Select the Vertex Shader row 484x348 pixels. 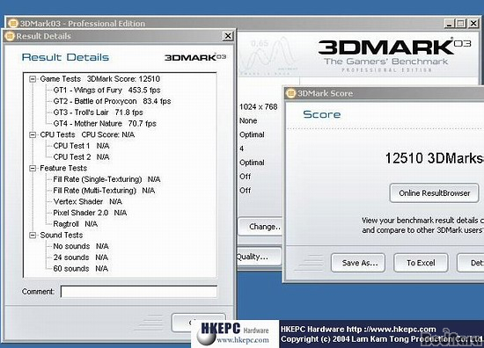tap(88, 201)
